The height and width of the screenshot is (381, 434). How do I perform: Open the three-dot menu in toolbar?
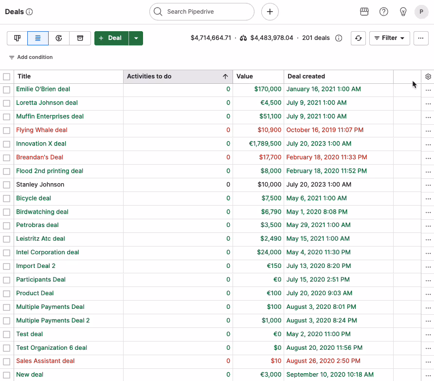pos(421,38)
